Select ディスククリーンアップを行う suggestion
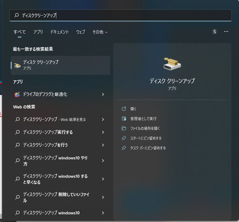This screenshot has width=239, height=222. coord(60,145)
